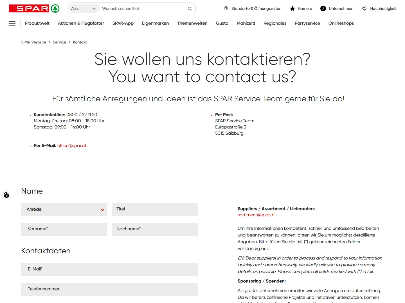Open Themenwelten menu item
Image resolution: width=405 pixels, height=303 pixels.
pyautogui.click(x=192, y=23)
